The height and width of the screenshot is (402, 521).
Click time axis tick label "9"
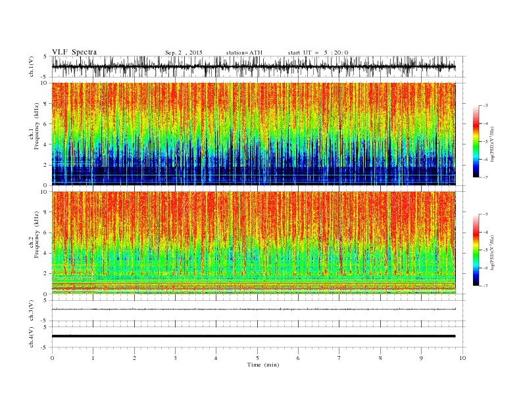point(421,358)
